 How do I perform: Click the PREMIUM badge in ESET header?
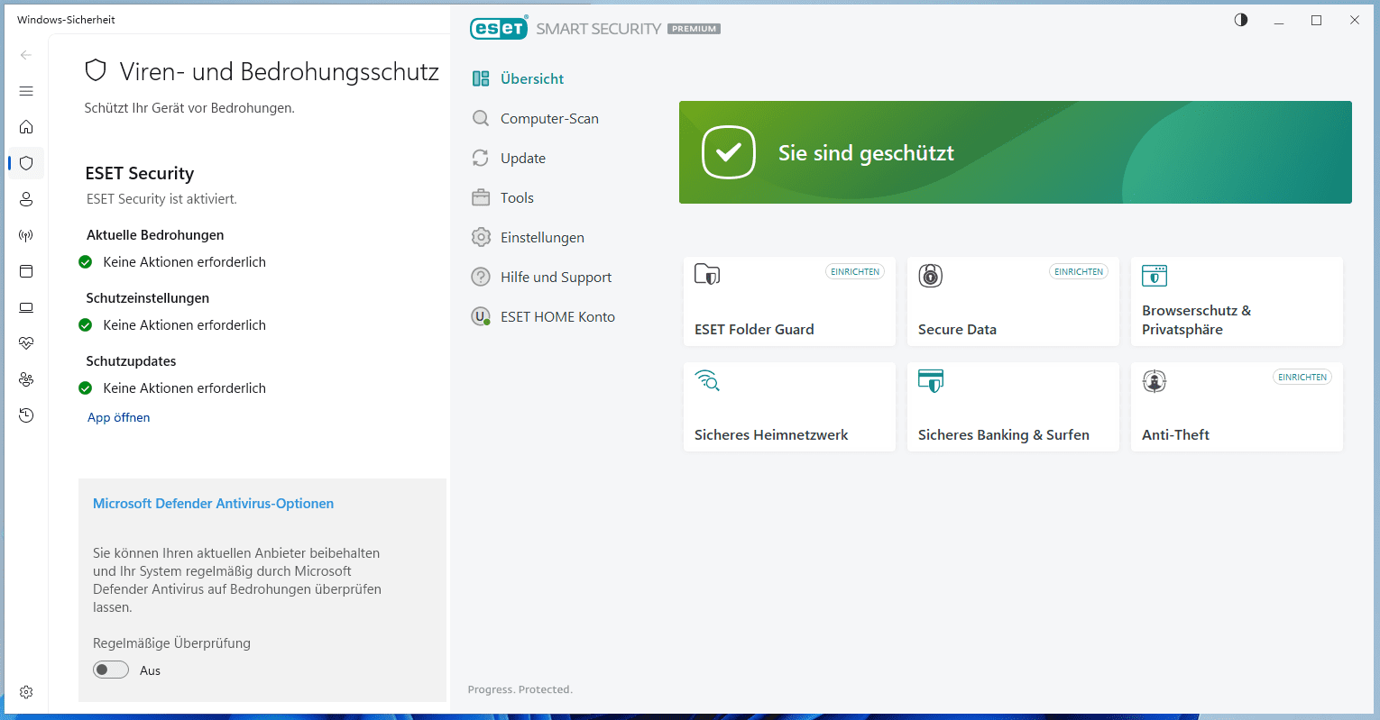[694, 29]
